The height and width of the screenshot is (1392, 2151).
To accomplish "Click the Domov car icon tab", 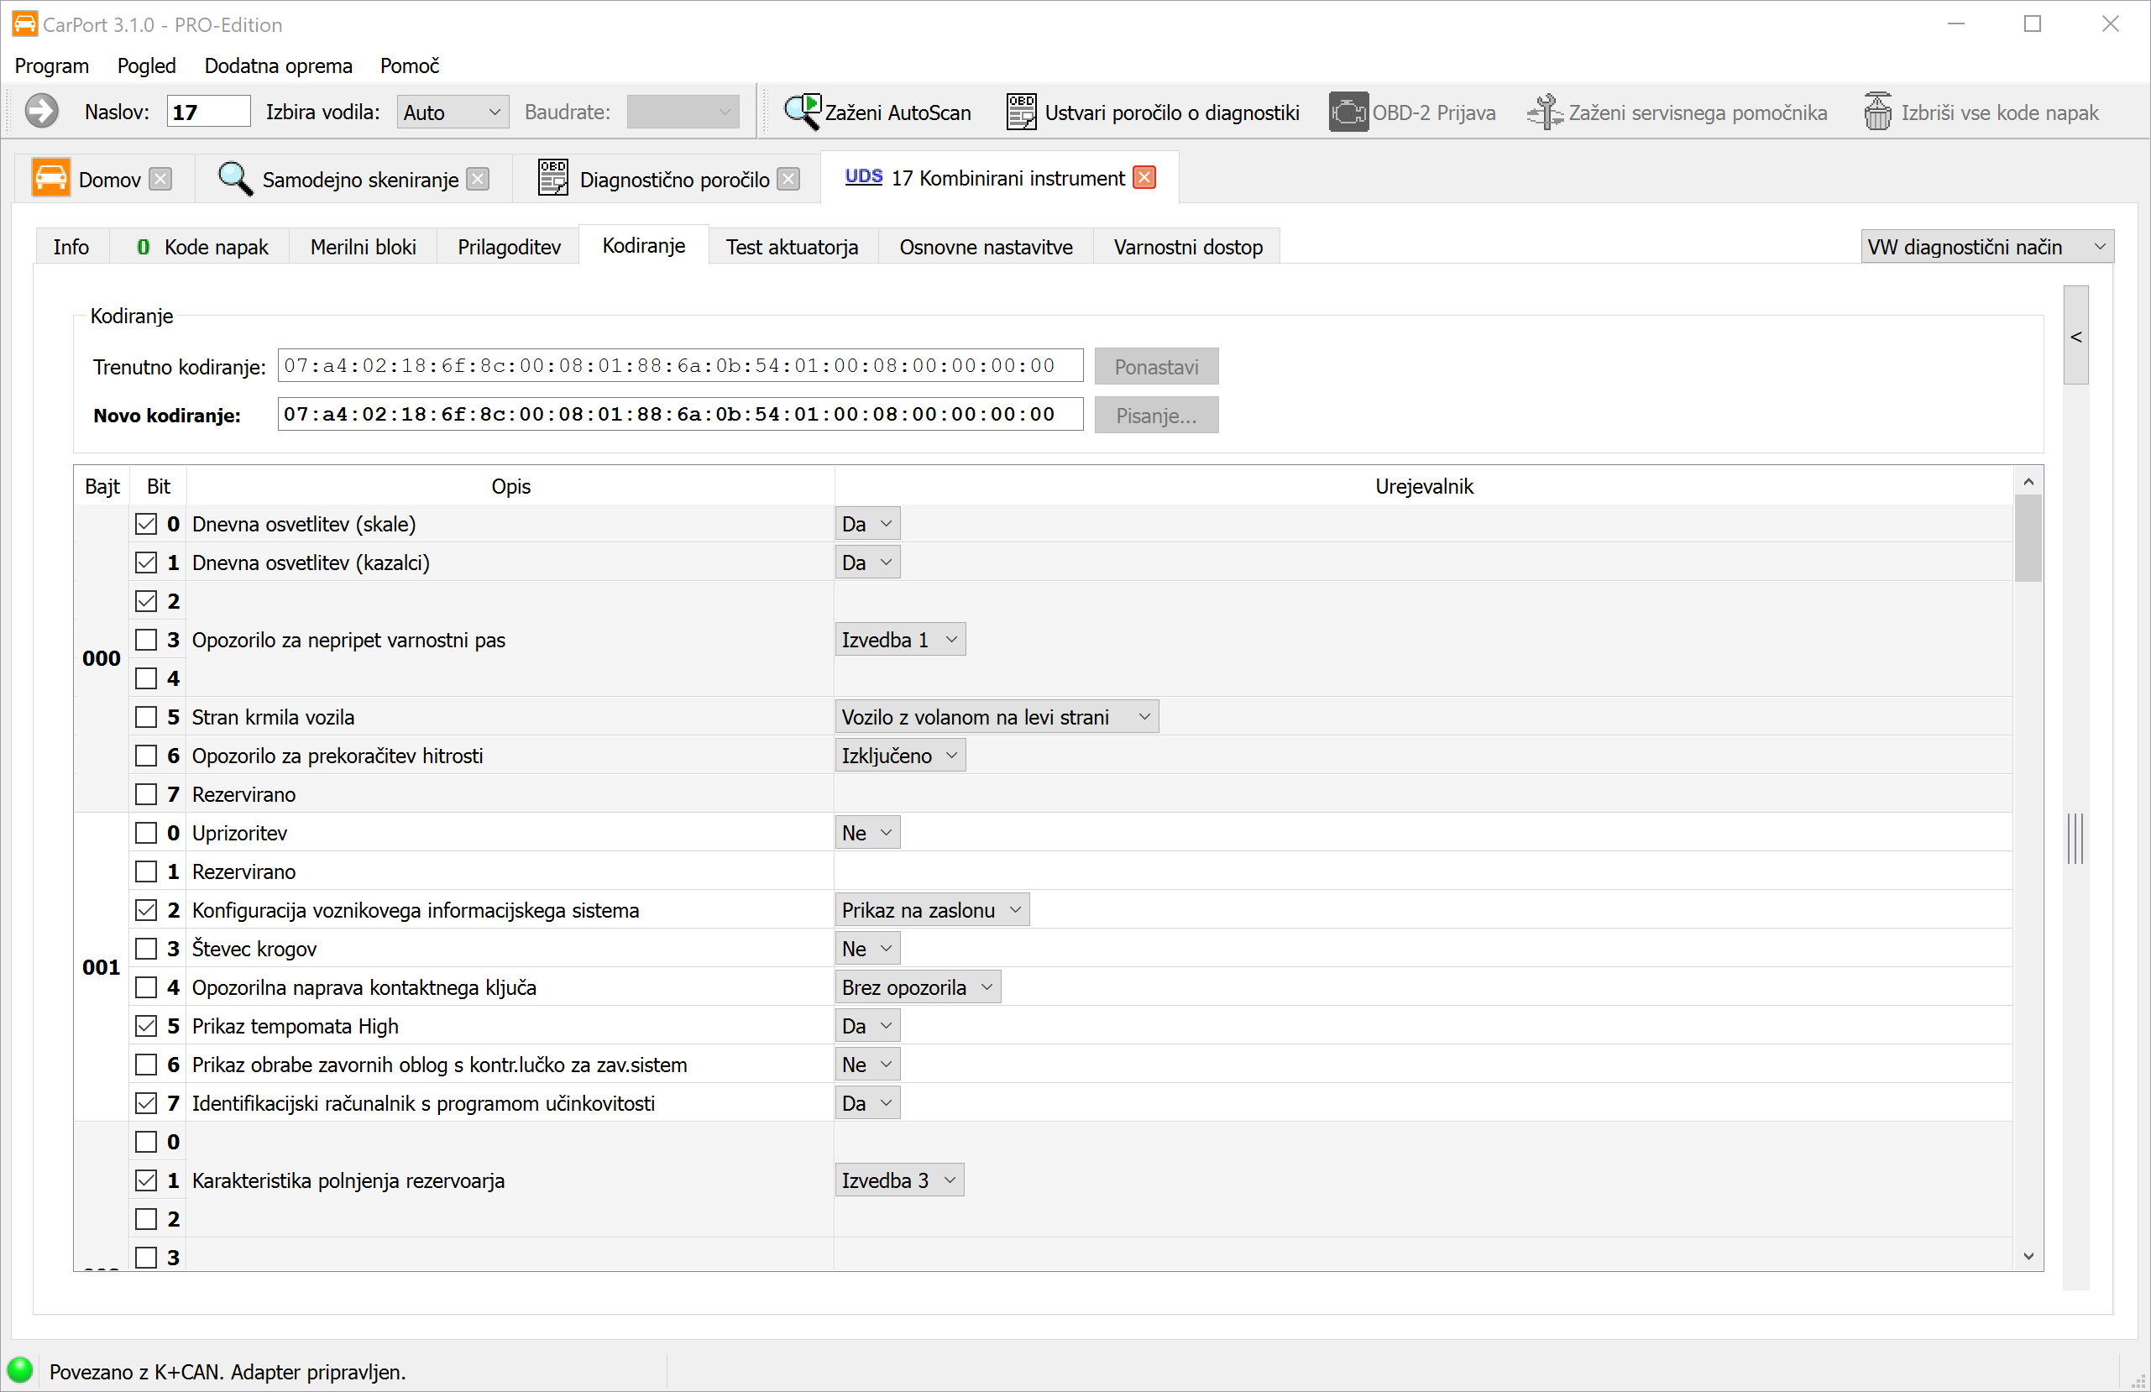I will tap(51, 178).
